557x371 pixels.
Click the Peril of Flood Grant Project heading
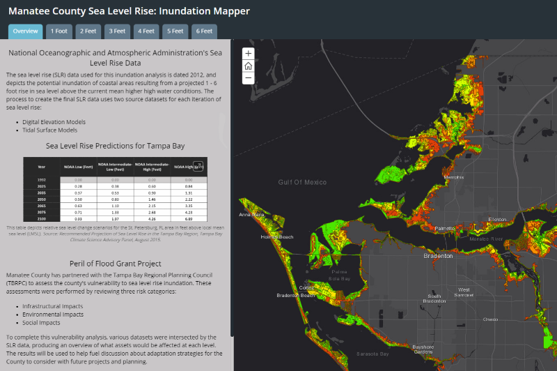(x=115, y=264)
